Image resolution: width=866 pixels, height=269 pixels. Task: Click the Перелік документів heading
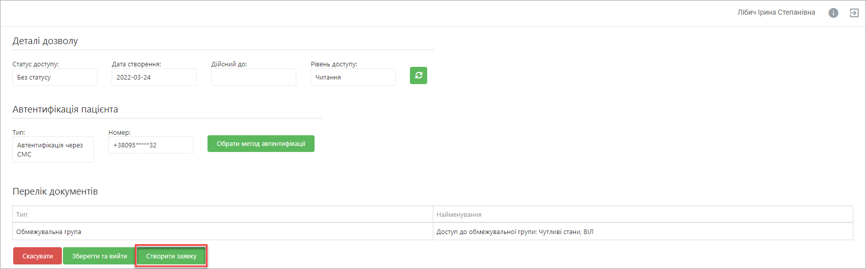click(x=55, y=191)
